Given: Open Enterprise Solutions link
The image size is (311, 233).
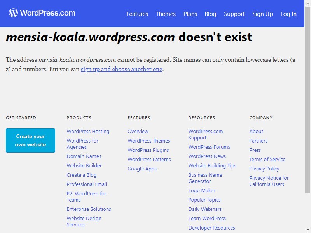Looking at the screenshot, I should (89, 209).
